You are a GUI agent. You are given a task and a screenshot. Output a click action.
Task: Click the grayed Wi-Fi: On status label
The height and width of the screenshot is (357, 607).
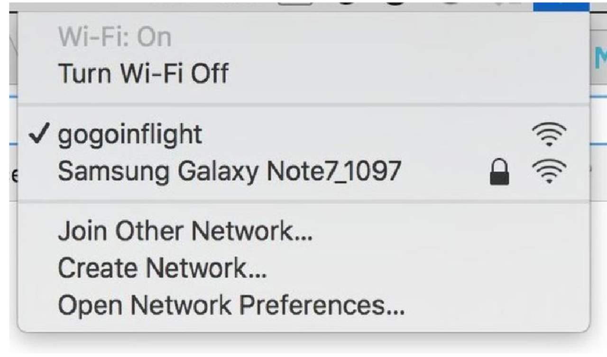tap(114, 37)
